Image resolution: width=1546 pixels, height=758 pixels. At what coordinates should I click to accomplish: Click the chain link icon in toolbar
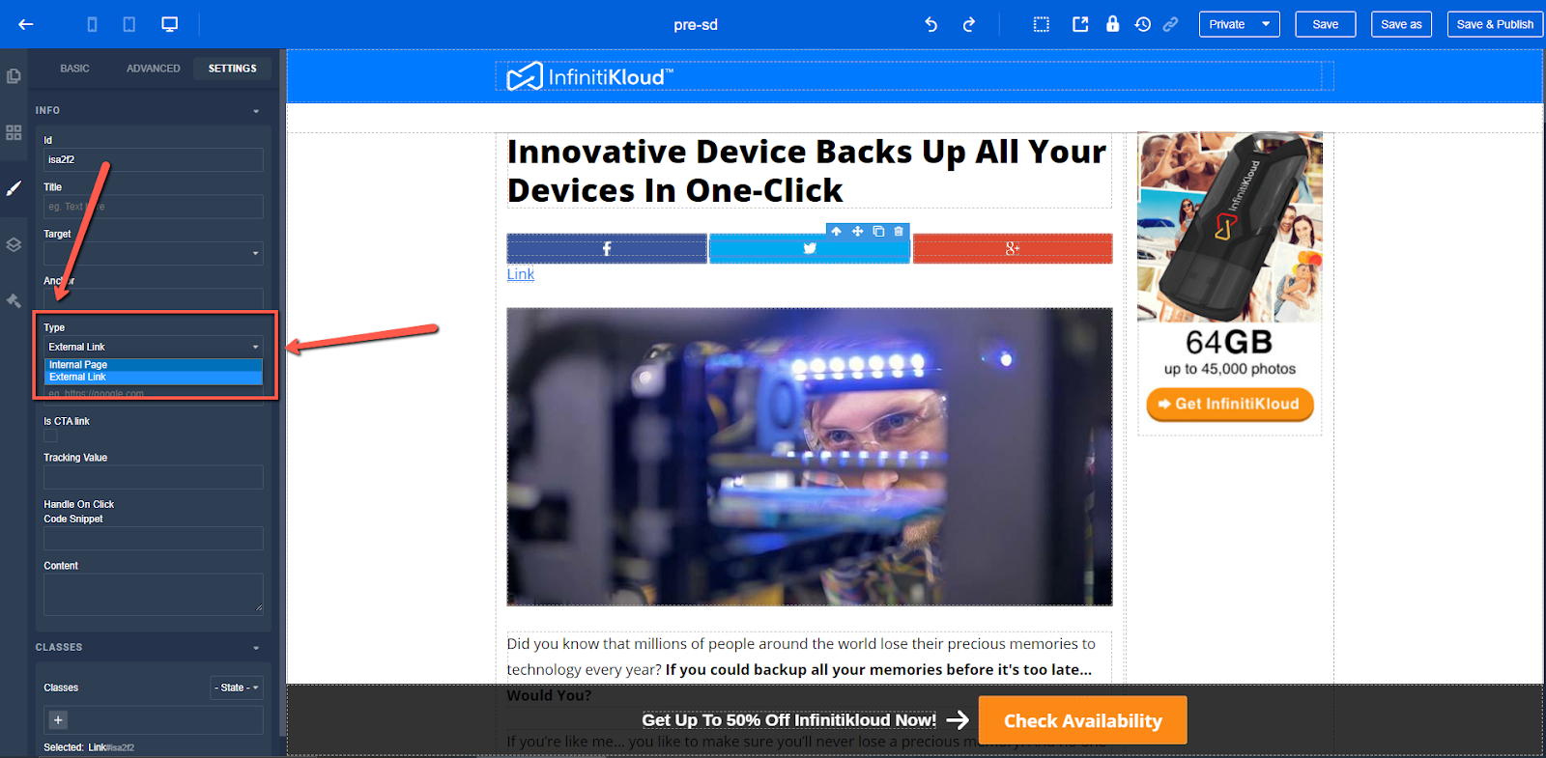click(1170, 24)
